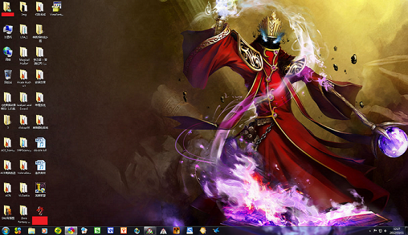
Task: Open the green S spreadsheet taskbar icon
Action: [x=97, y=230]
